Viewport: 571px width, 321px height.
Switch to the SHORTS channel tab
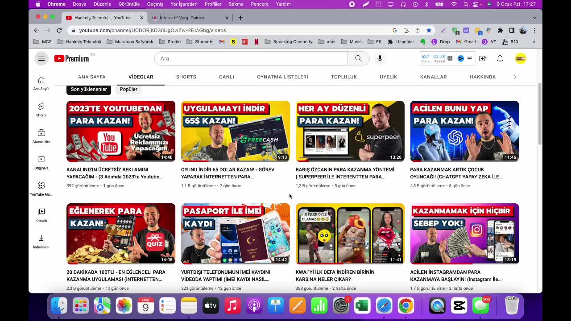[186, 77]
